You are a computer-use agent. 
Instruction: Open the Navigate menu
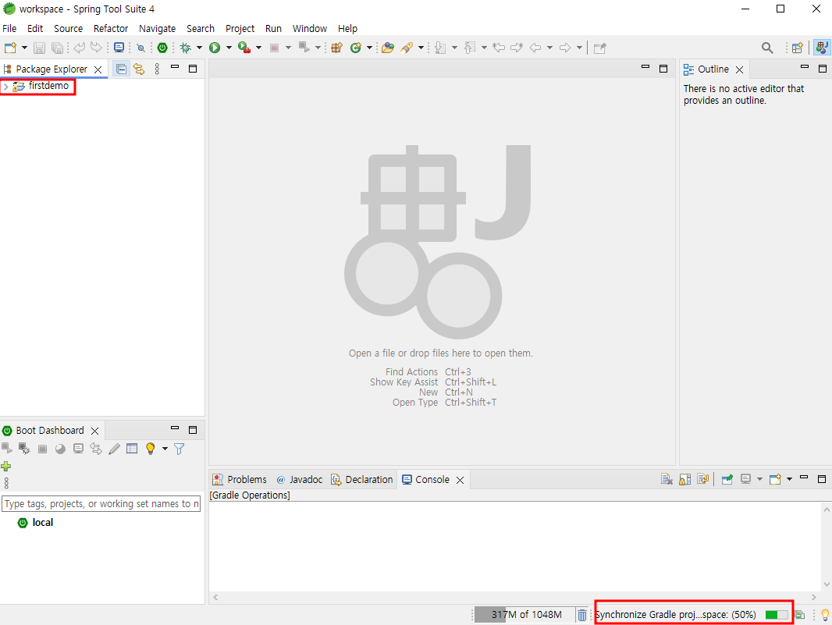pos(157,29)
